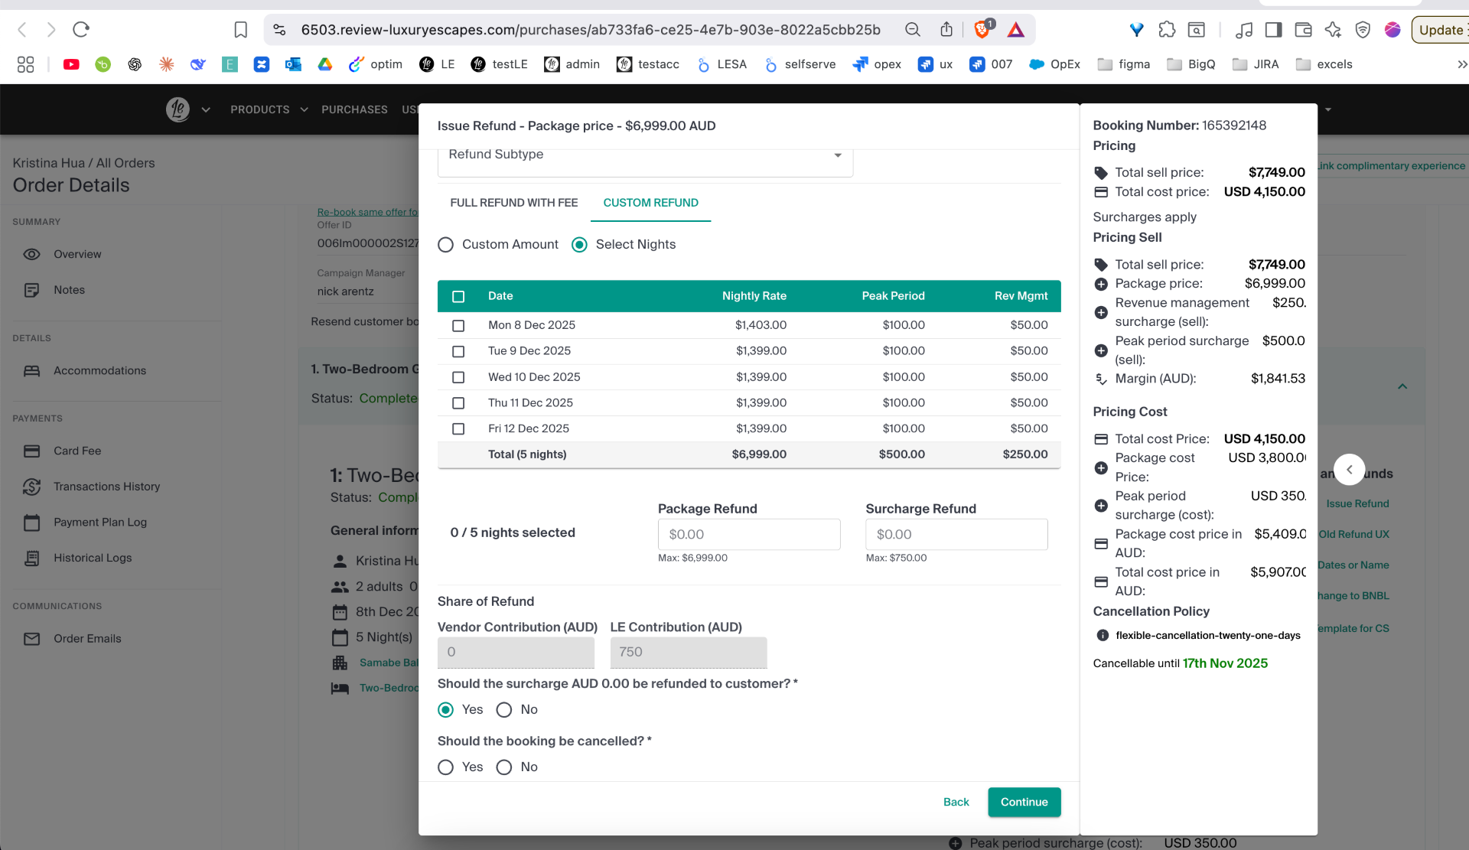This screenshot has width=1469, height=850.
Task: Open Transactions History icon
Action: point(31,487)
